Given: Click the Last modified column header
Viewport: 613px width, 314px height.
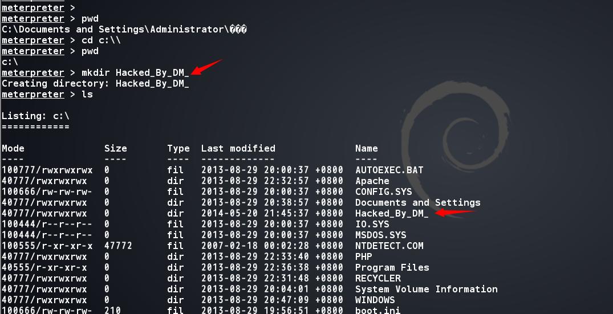Looking at the screenshot, I should (x=238, y=148).
